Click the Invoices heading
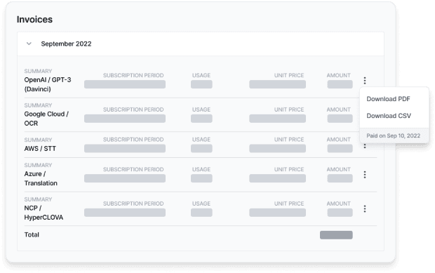This screenshot has width=435, height=273. tap(34, 20)
